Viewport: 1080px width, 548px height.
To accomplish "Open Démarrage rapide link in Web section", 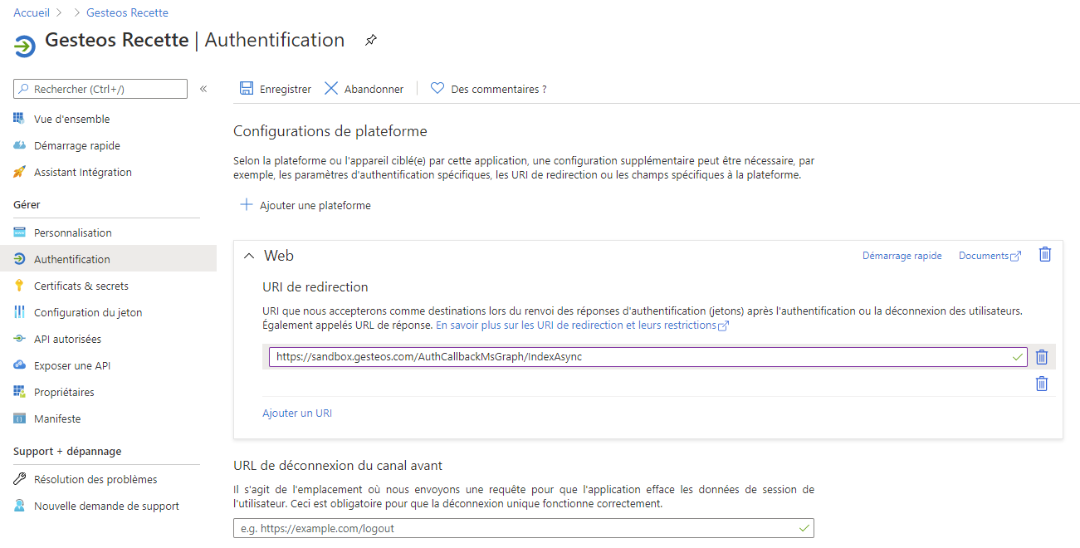I will 902,256.
